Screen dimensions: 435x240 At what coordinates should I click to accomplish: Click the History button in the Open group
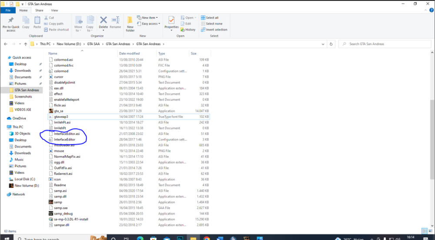coord(188,30)
